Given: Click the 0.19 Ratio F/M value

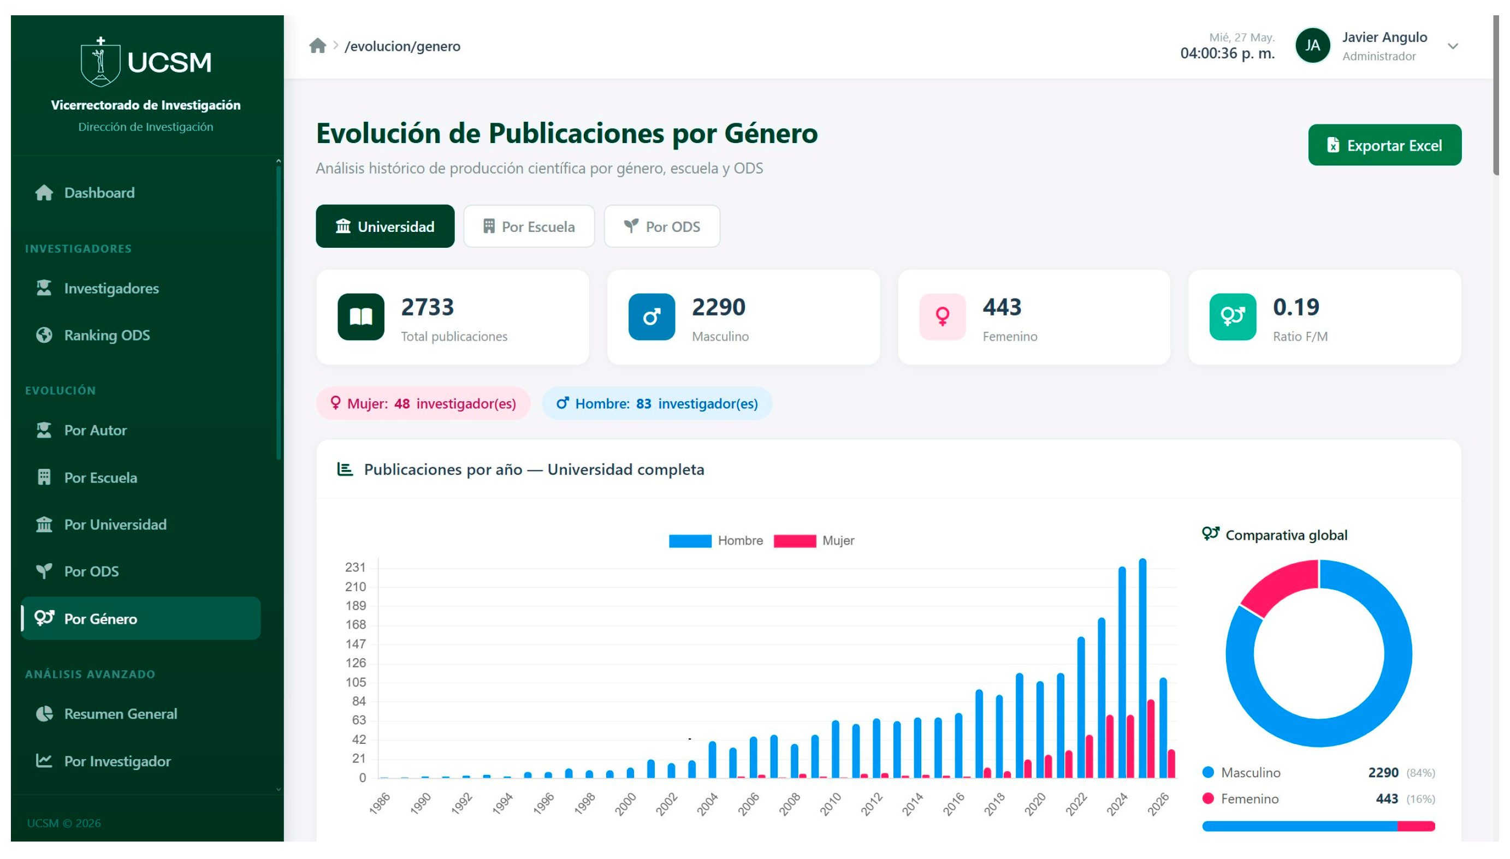Looking at the screenshot, I should tap(1296, 307).
